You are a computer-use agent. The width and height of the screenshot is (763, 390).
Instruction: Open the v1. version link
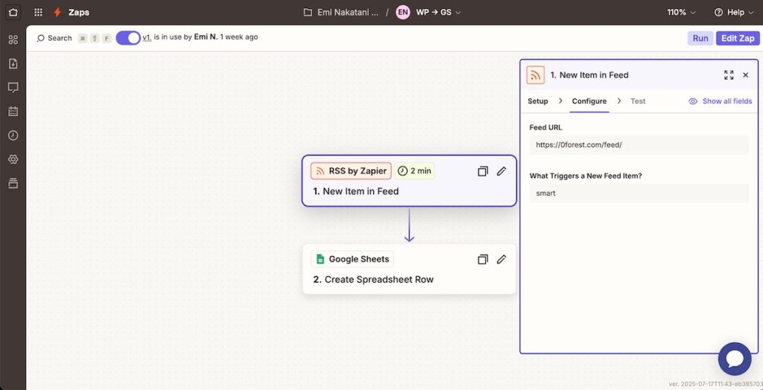[x=147, y=37]
